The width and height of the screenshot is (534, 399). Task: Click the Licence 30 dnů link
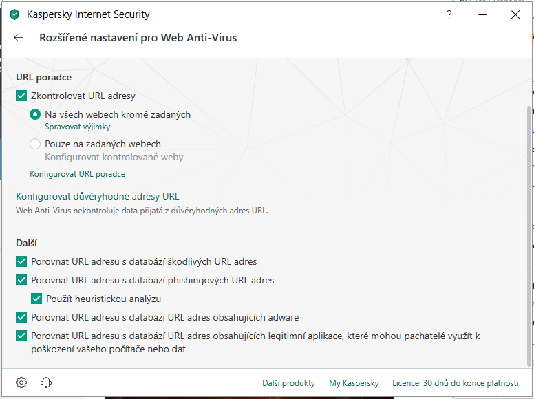tap(456, 383)
